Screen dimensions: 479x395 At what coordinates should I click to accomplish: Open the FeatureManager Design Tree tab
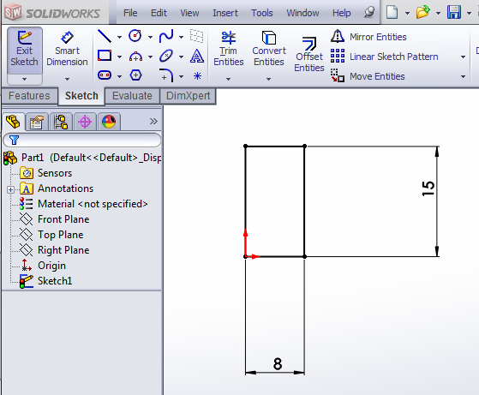coord(13,122)
